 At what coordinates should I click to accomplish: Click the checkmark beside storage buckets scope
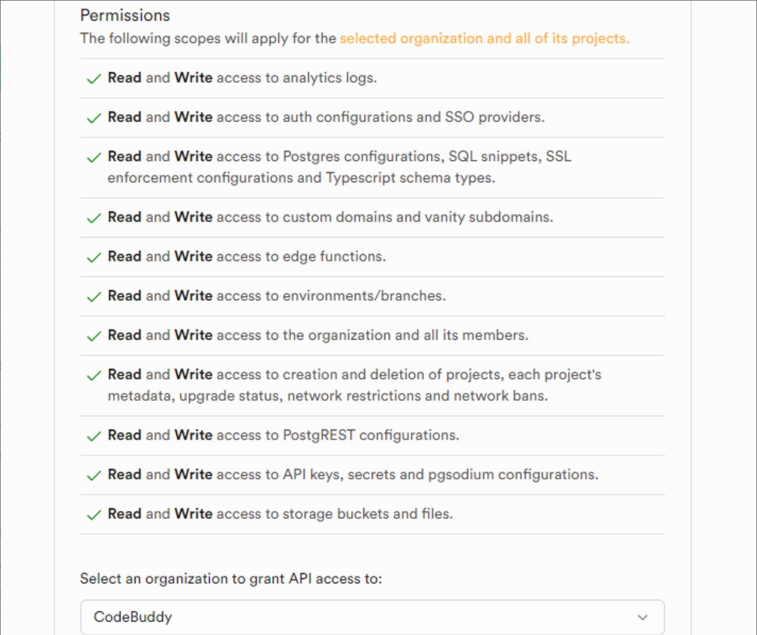pos(94,515)
